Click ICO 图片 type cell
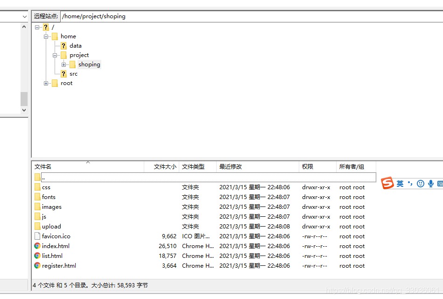The width and height of the screenshot is (443, 299). point(196,236)
